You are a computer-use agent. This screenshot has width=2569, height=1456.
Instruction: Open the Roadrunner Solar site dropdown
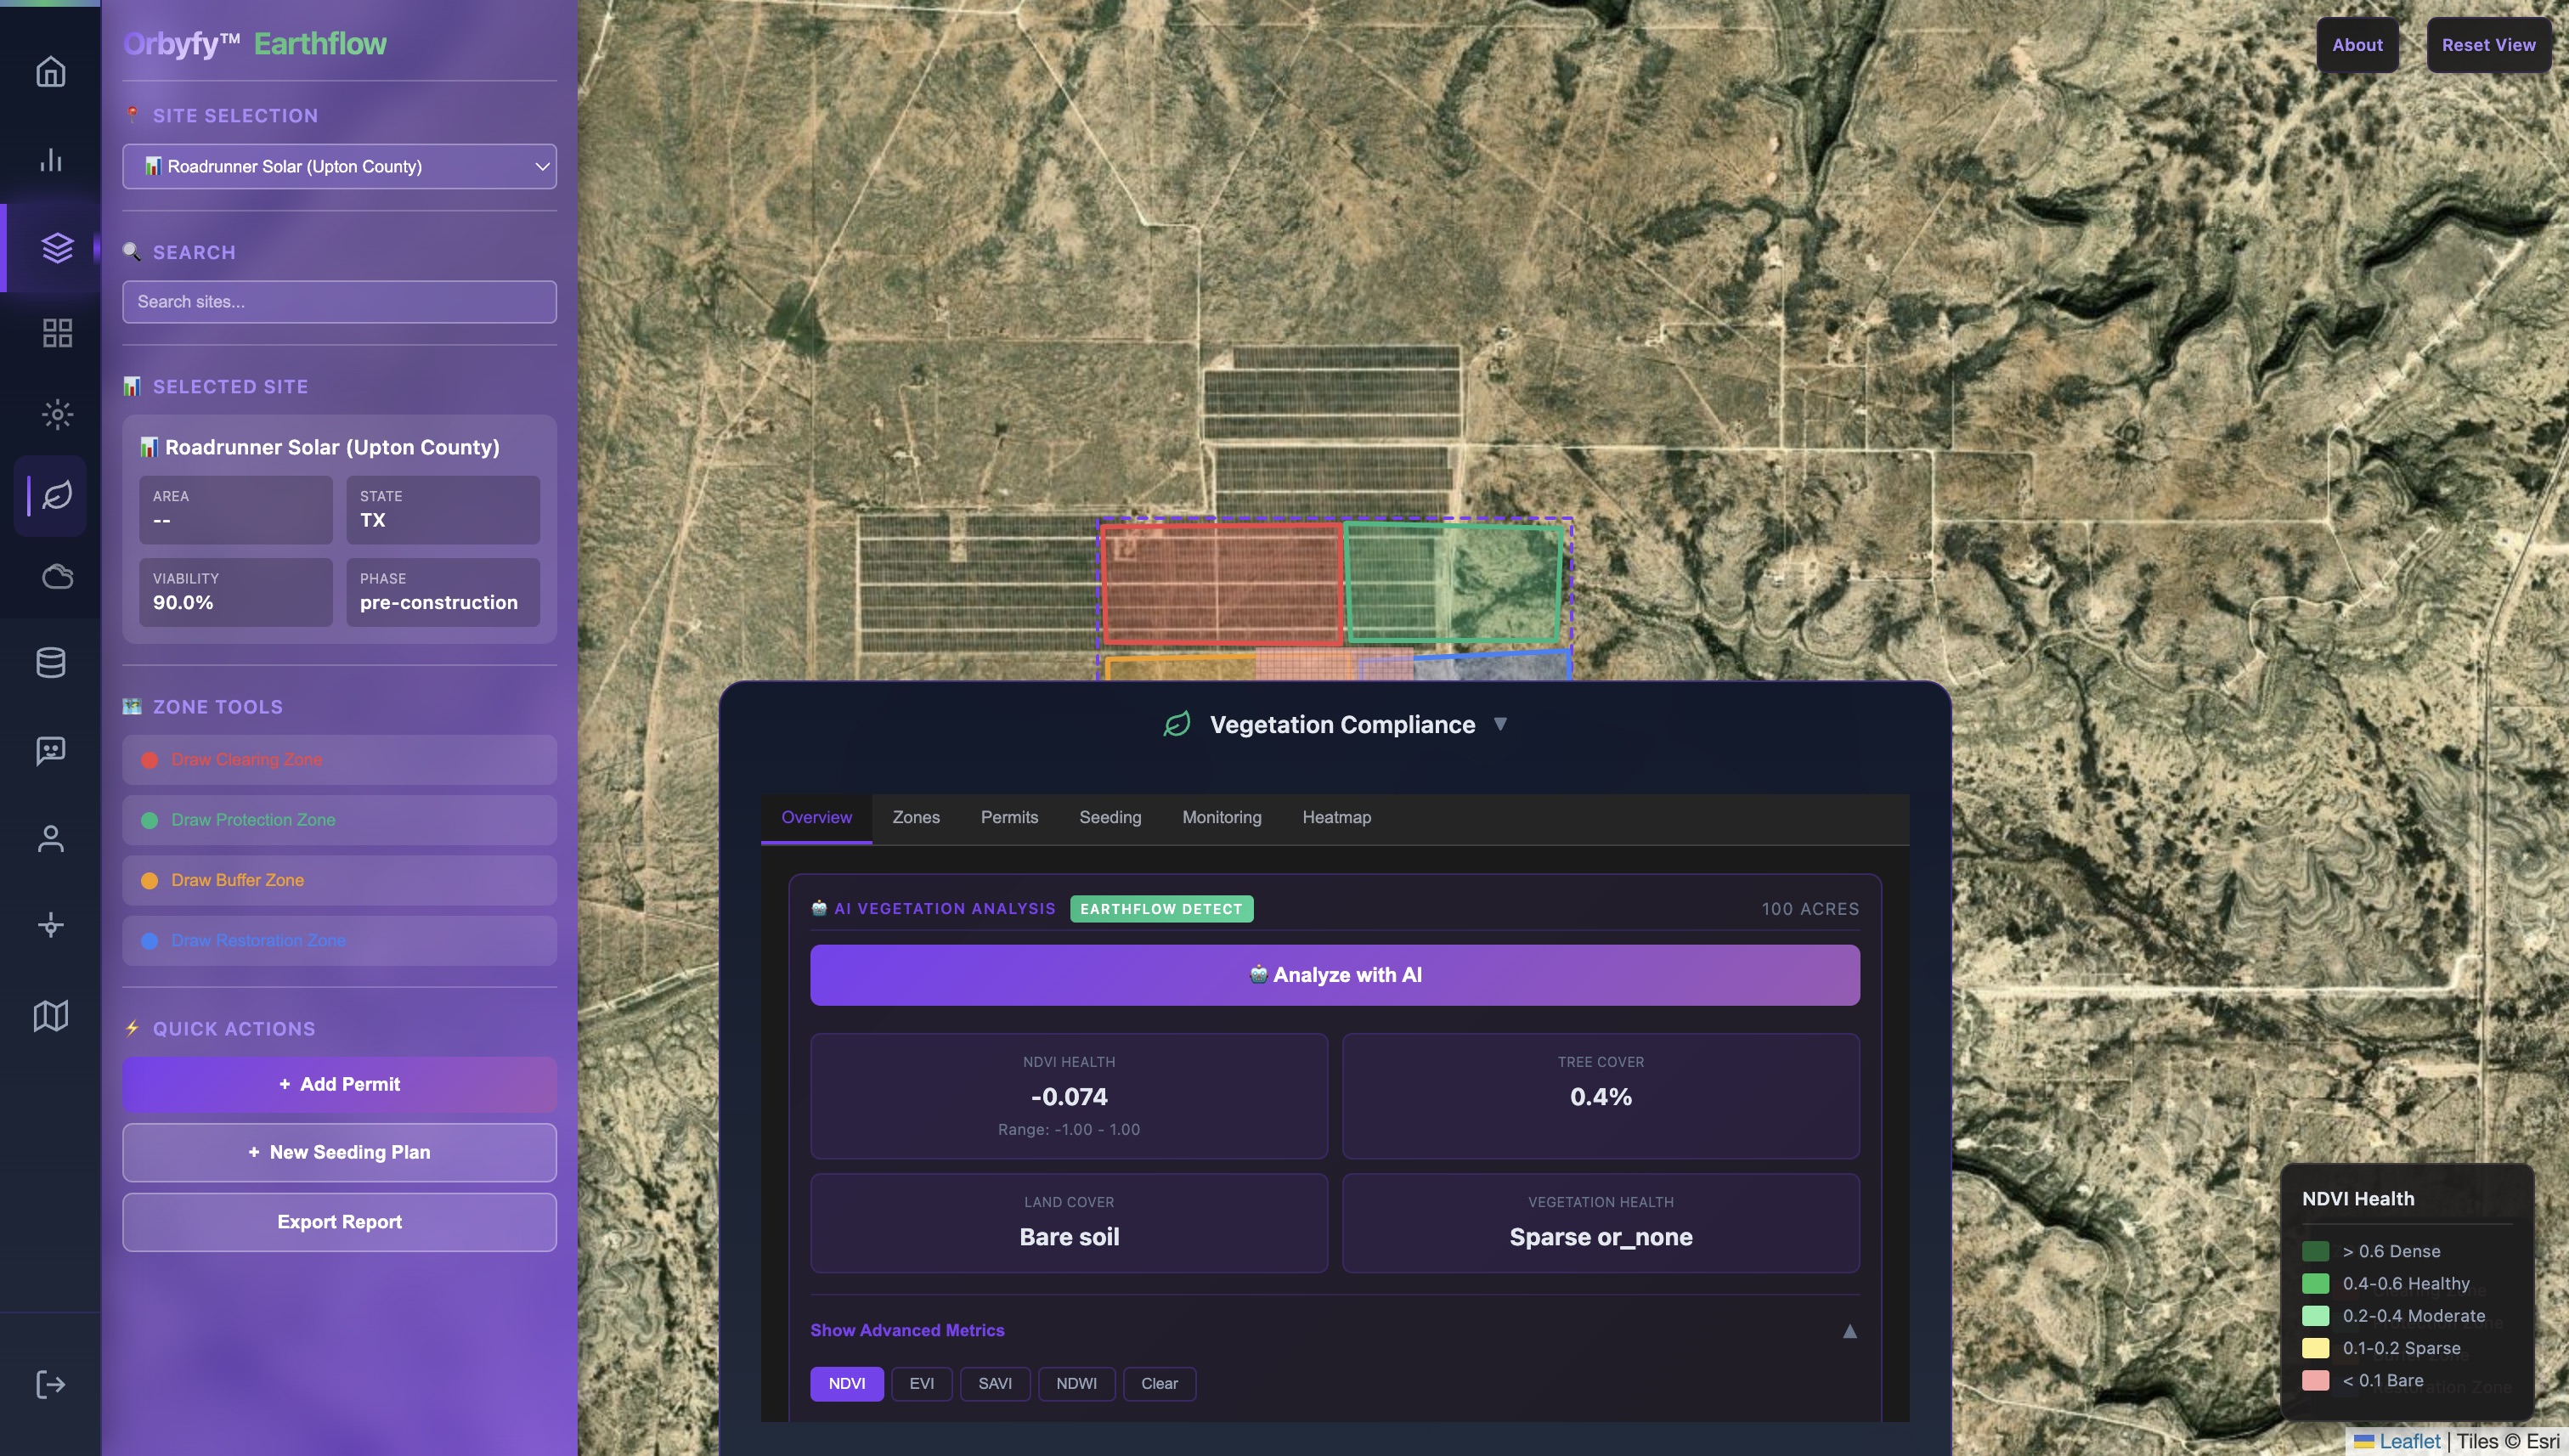(339, 166)
